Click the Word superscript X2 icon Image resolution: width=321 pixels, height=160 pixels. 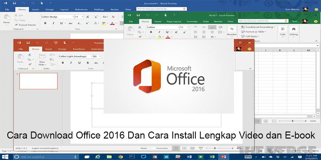click(87, 23)
